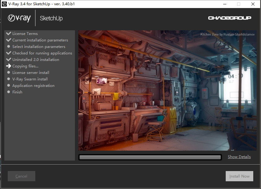Screen dimensions: 261x189
Task: Select the Application registration step
Action: 33,86
